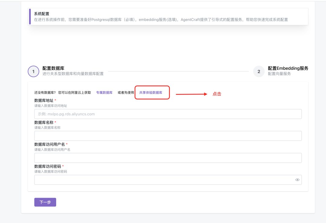Click the 进行关系型数据库和向量数据库配置 description
The width and height of the screenshot is (326, 223).
[x=73, y=74]
